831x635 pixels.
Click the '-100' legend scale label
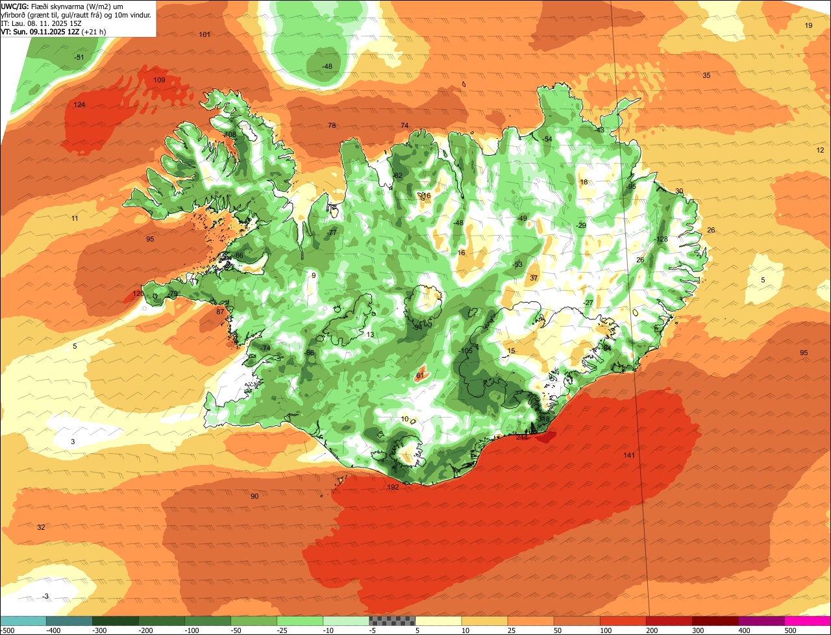[192, 630]
